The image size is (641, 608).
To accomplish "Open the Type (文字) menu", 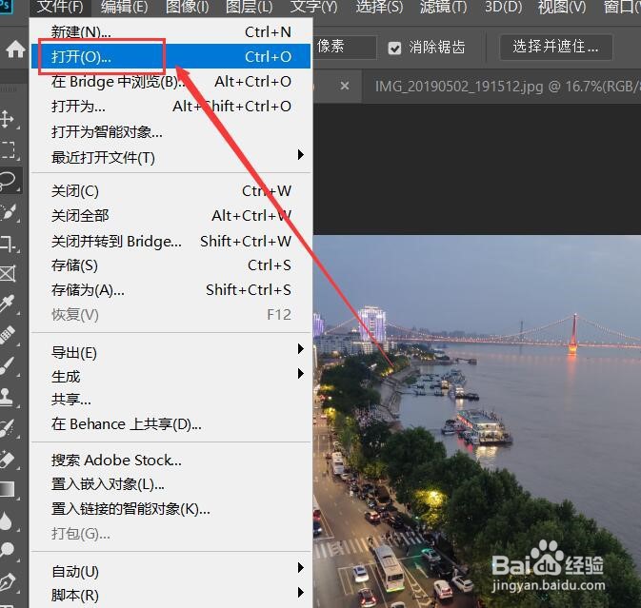I will pyautogui.click(x=313, y=7).
